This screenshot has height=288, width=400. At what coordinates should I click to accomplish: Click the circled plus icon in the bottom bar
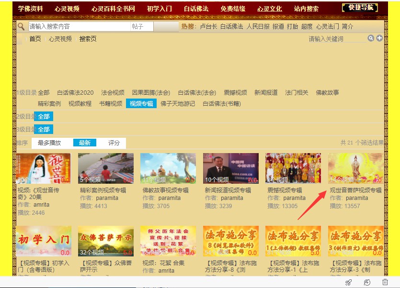coord(367,282)
